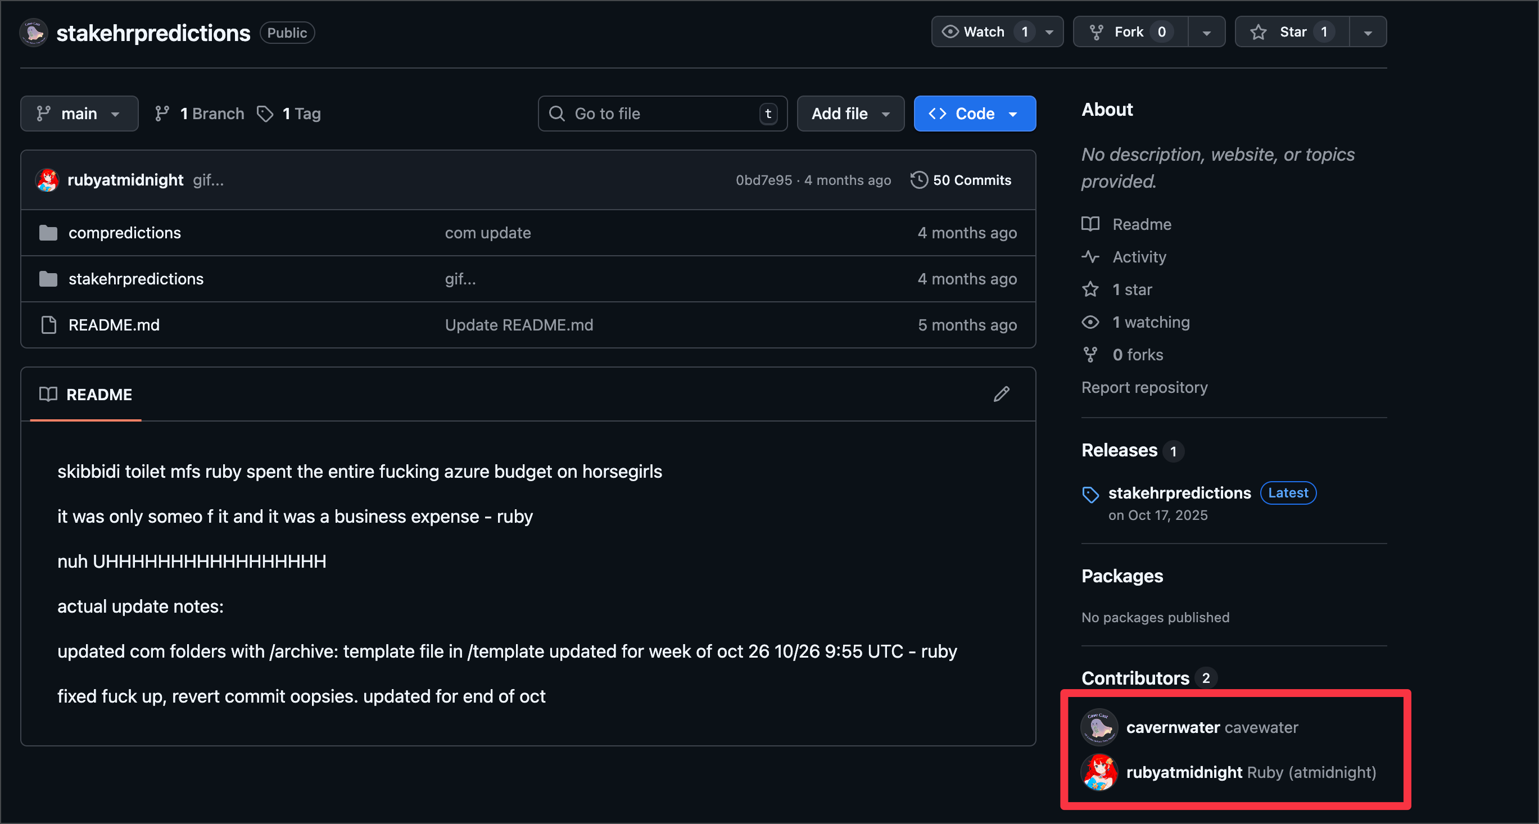Open the cavernwater contributor avatar
Screen dimensions: 1539x824
(x=1099, y=727)
